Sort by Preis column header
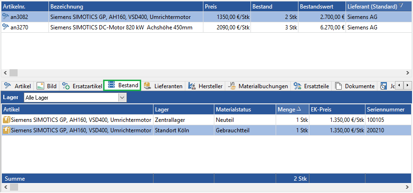The width and height of the screenshot is (413, 193). (227, 6)
